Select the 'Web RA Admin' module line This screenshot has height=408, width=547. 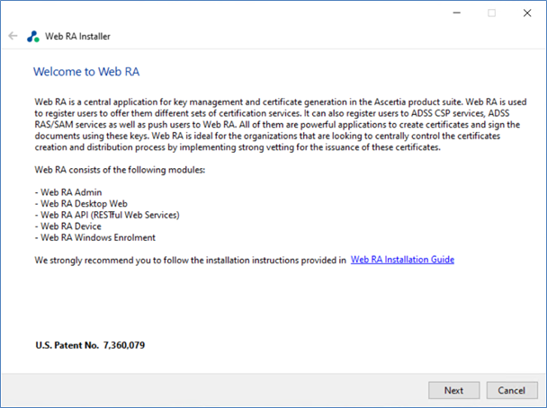pos(68,192)
